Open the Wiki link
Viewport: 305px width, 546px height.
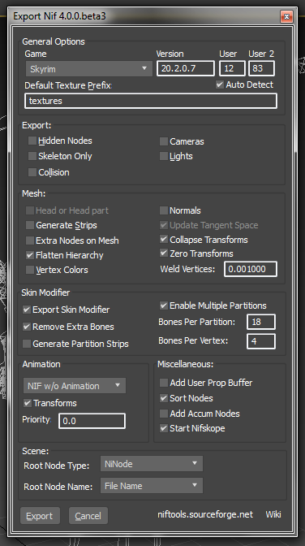[x=273, y=514]
